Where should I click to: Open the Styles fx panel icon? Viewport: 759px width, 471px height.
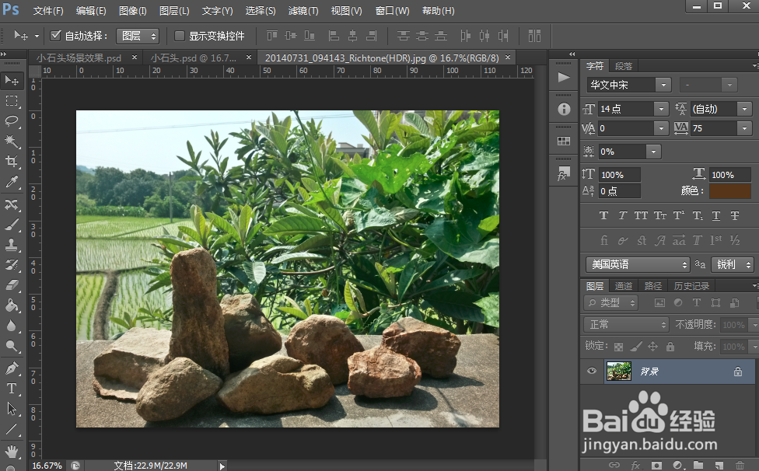click(x=564, y=173)
